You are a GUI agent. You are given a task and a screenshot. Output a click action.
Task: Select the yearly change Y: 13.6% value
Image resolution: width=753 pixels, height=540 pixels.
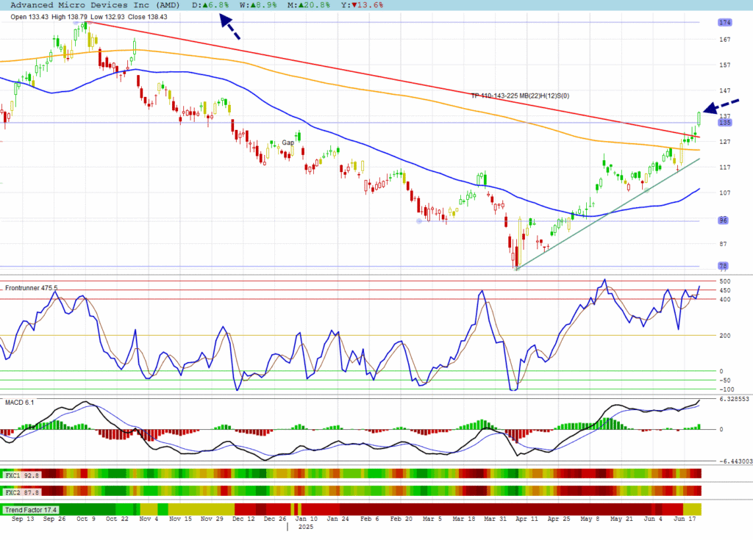pyautogui.click(x=362, y=5)
